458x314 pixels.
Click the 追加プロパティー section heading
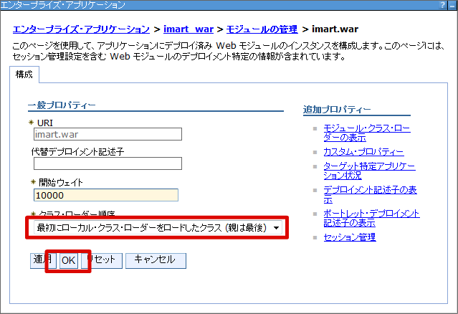pos(337,110)
